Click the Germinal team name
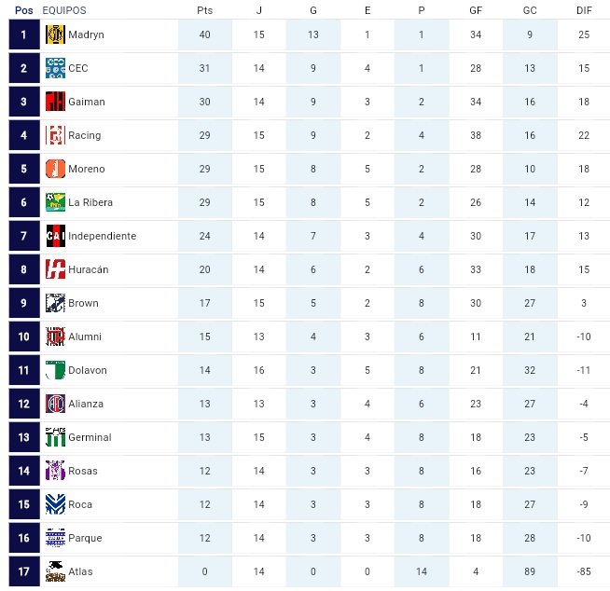This screenshot has width=610, height=591. [90, 437]
